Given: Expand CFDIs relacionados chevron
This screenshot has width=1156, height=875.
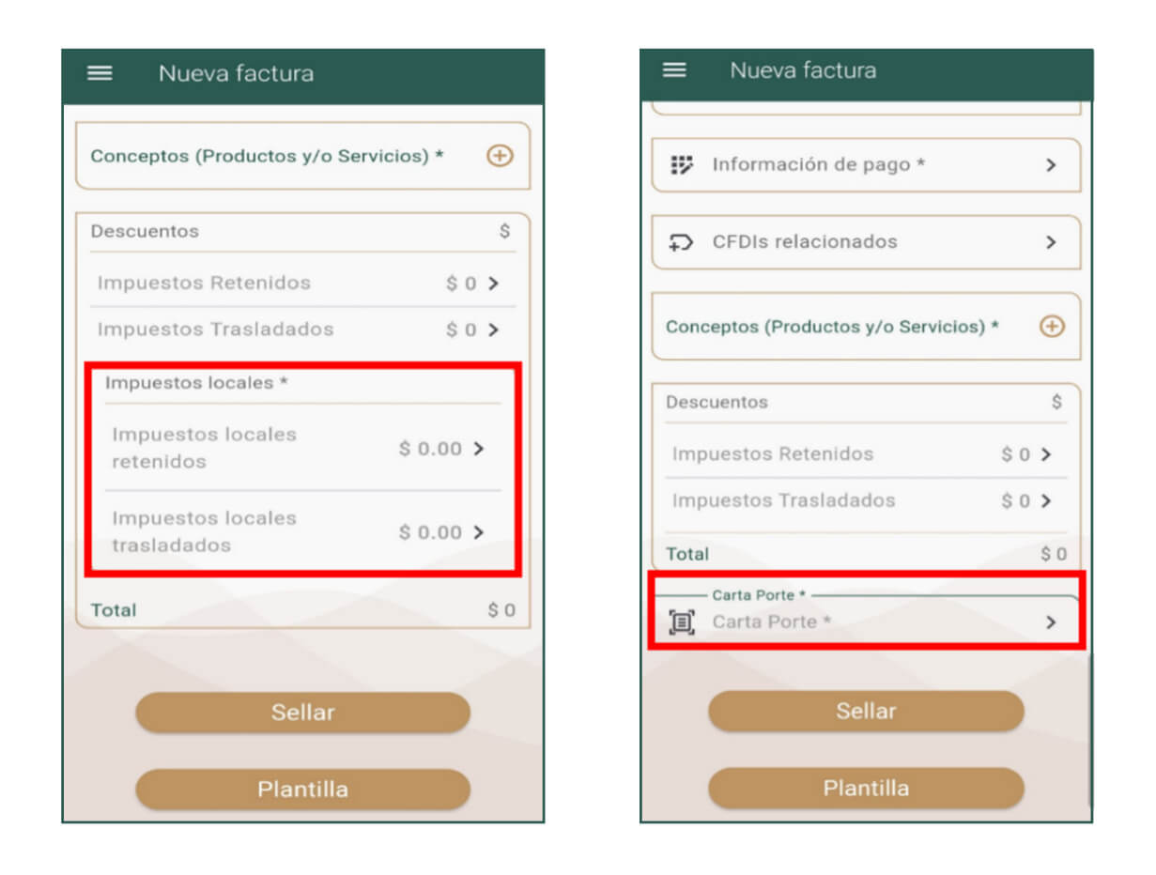Looking at the screenshot, I should [1051, 242].
